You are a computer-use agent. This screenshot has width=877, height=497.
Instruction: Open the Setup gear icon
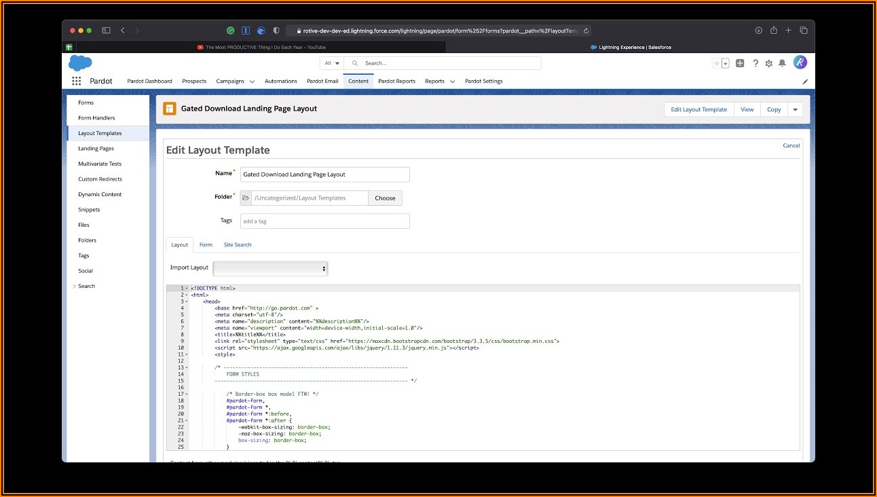point(768,63)
